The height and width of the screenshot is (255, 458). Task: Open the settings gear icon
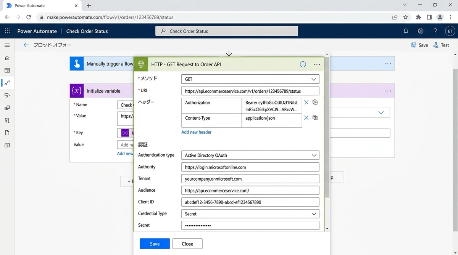tap(421, 31)
